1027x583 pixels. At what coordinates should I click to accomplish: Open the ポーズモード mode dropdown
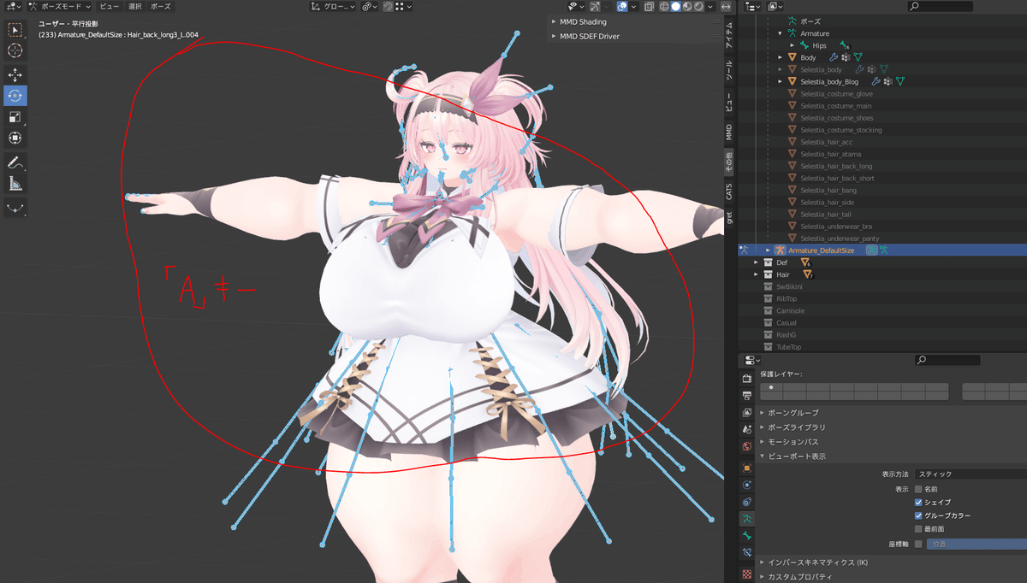(58, 6)
